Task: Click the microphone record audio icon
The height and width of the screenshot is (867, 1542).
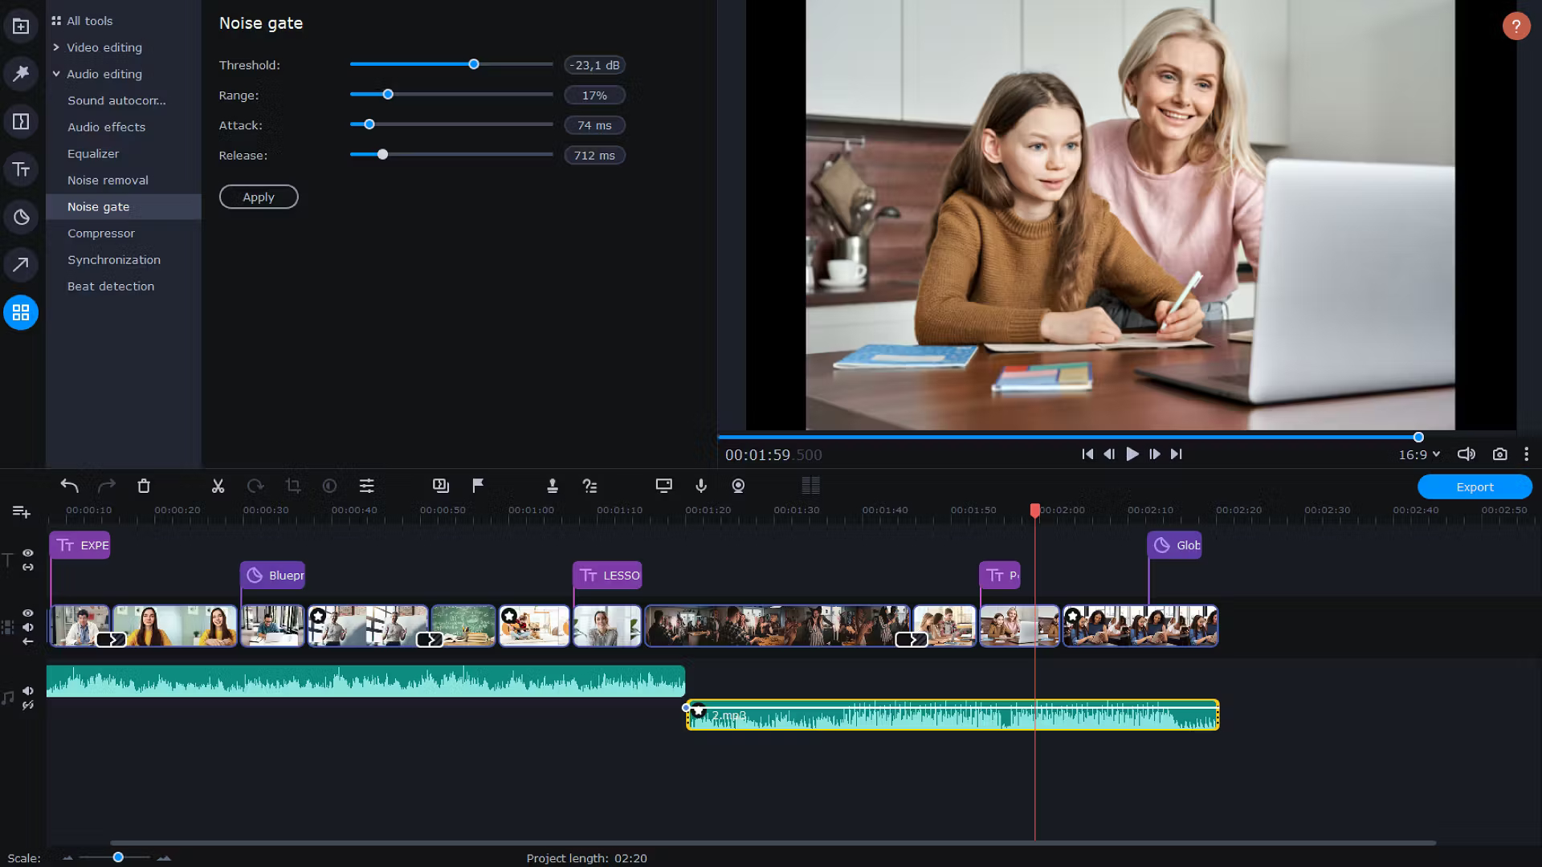Action: click(701, 486)
